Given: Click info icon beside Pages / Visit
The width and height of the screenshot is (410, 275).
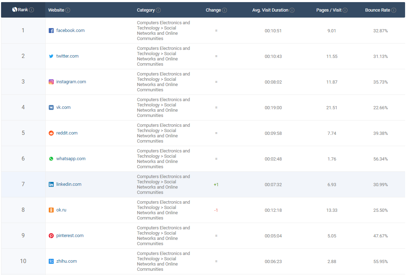Looking at the screenshot, I should pyautogui.click(x=345, y=10).
